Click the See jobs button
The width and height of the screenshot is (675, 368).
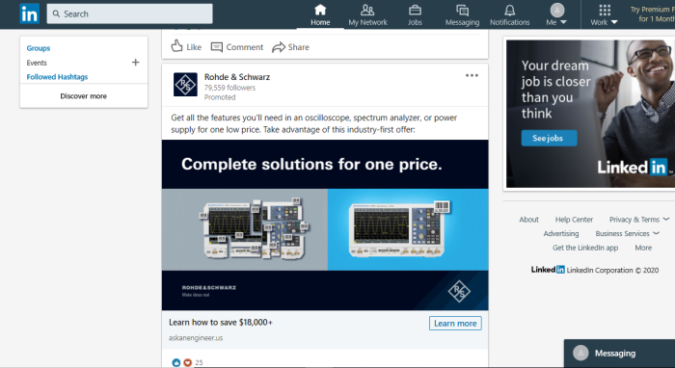tap(549, 138)
